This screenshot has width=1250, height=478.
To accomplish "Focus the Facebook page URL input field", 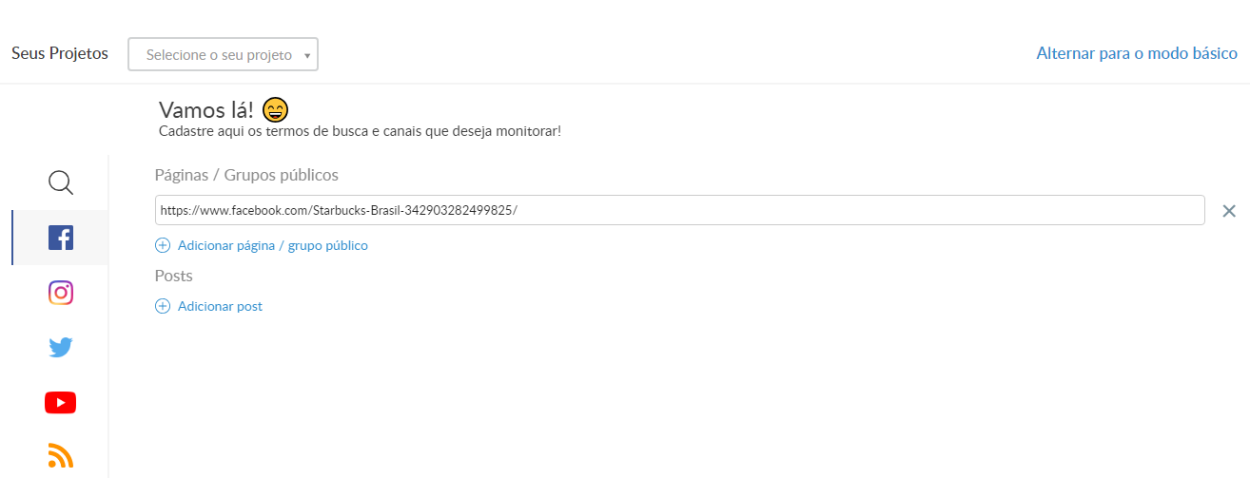I will point(679,210).
